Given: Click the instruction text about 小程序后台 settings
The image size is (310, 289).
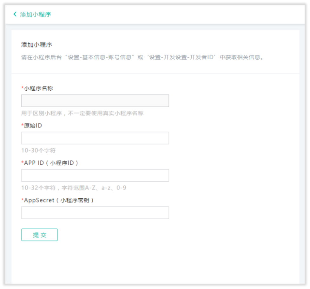Looking at the screenshot, I should 142,58.
